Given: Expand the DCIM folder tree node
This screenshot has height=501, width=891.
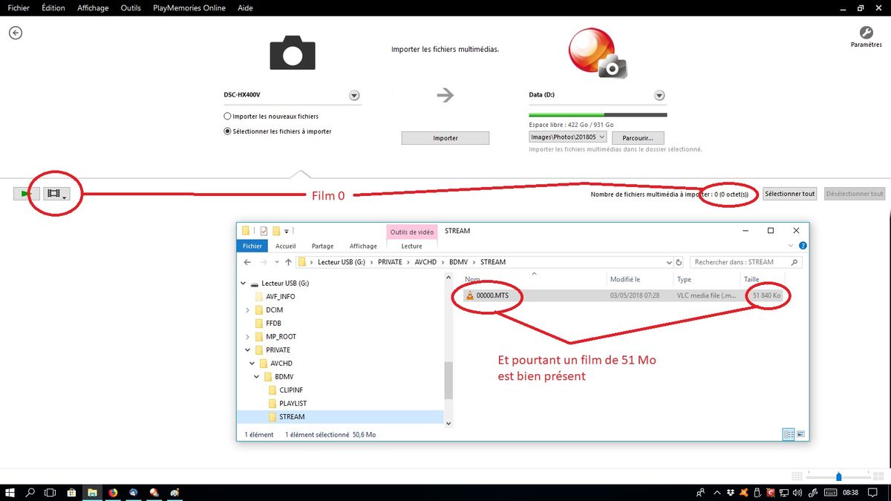Looking at the screenshot, I should coord(247,310).
